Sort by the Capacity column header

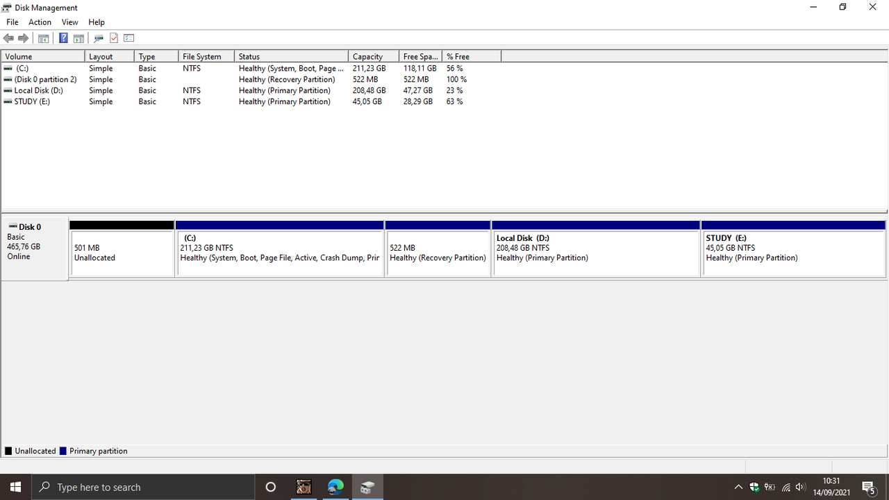click(374, 56)
